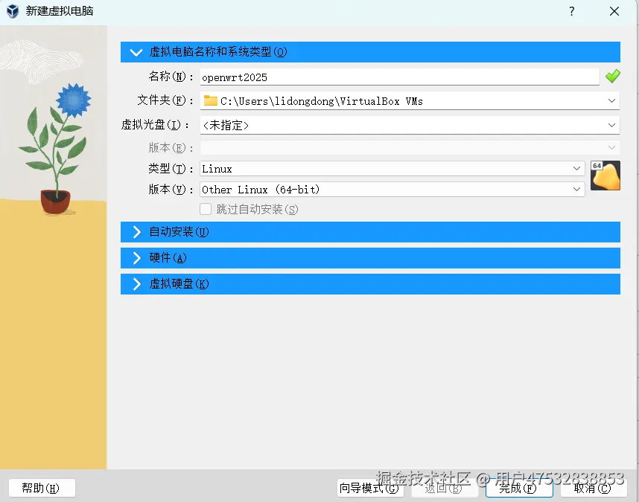This screenshot has height=502, width=639.
Task: Expand the 硬件(A) section
Action: click(x=370, y=258)
